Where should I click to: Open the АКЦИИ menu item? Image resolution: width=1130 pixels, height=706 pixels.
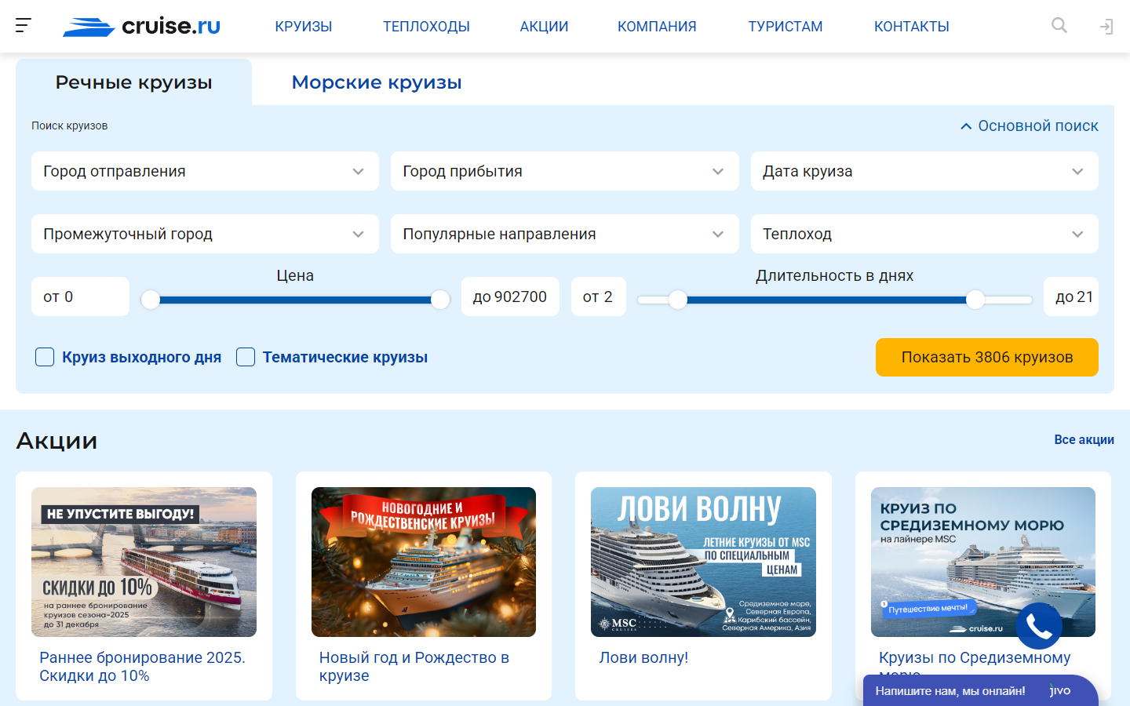(x=544, y=27)
